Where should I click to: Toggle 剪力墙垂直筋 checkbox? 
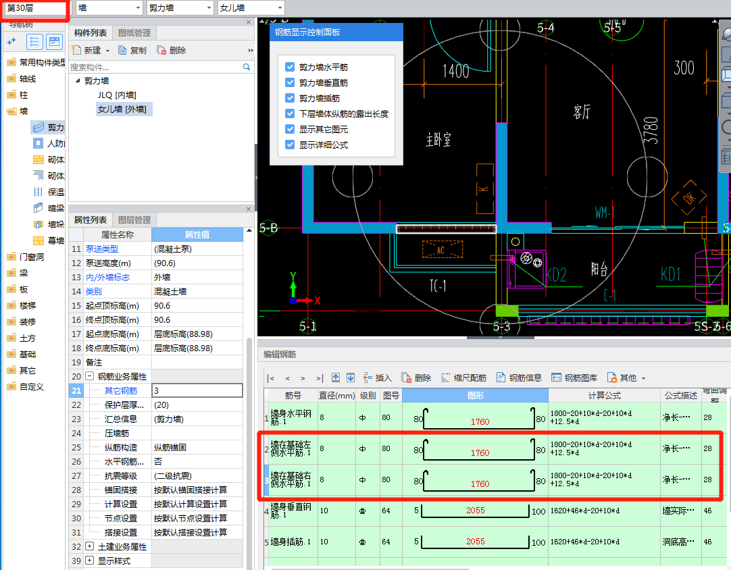pos(290,82)
